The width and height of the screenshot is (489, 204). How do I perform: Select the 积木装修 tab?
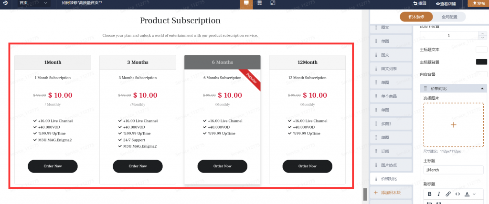(x=416, y=17)
